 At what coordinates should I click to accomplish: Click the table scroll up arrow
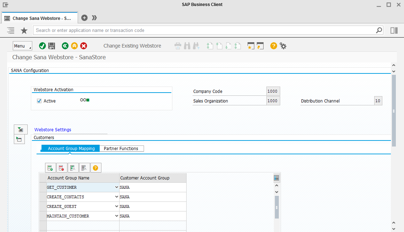pos(277,186)
